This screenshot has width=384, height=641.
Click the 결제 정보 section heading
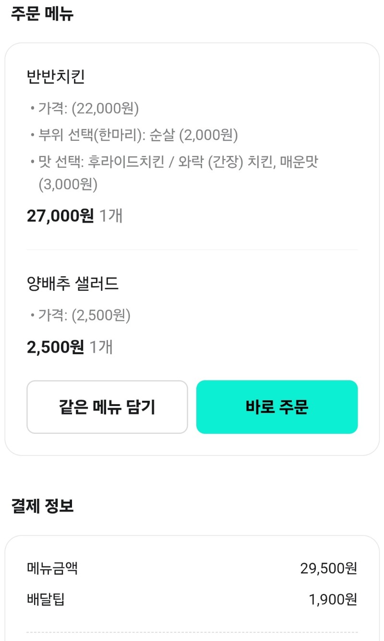point(42,506)
